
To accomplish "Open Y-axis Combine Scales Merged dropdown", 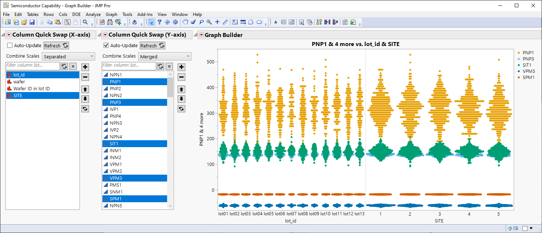I will (x=165, y=57).
